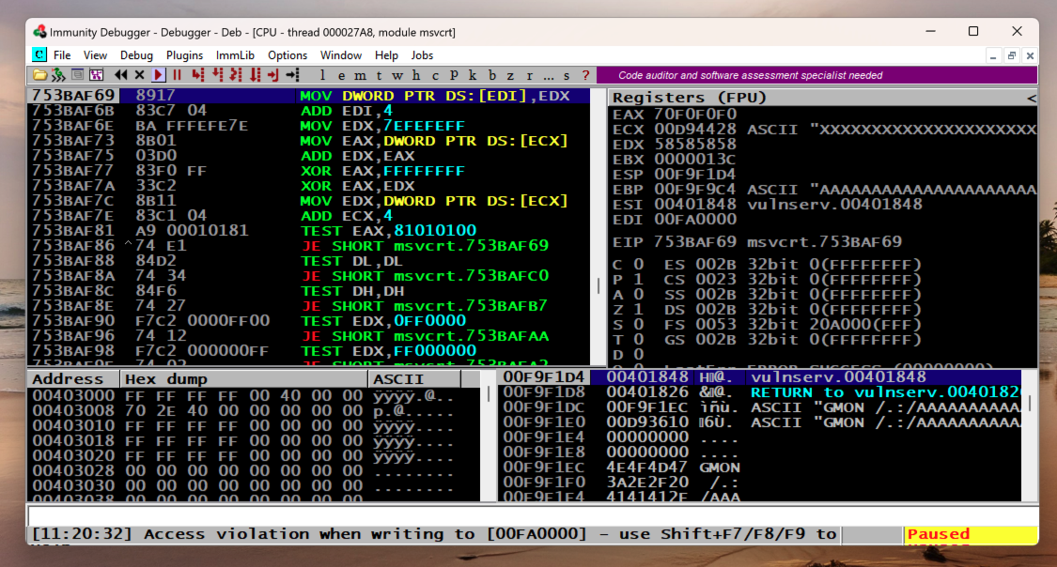Open the Help menu
Screen dimensions: 1057x567
tap(386, 55)
